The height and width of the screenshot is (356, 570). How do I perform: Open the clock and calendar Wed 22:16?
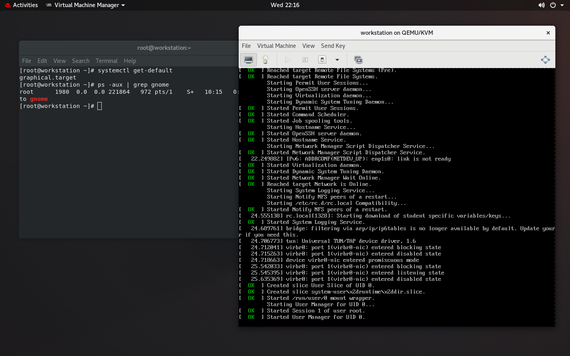(285, 5)
